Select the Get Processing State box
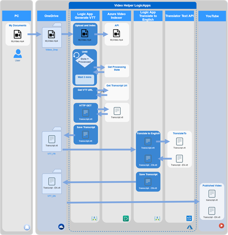Image resolution: width=228 pixels, height=235 pixels. click(117, 71)
